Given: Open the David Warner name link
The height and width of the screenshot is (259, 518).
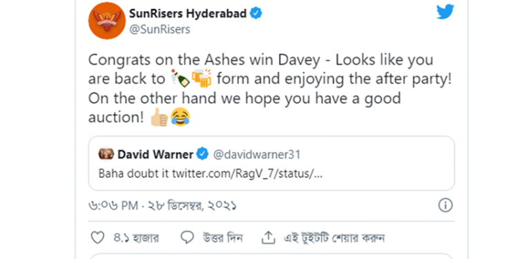Looking at the screenshot, I should [x=155, y=154].
